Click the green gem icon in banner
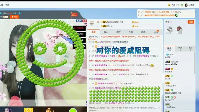The height and width of the screenshot is (112, 199). point(176,15)
